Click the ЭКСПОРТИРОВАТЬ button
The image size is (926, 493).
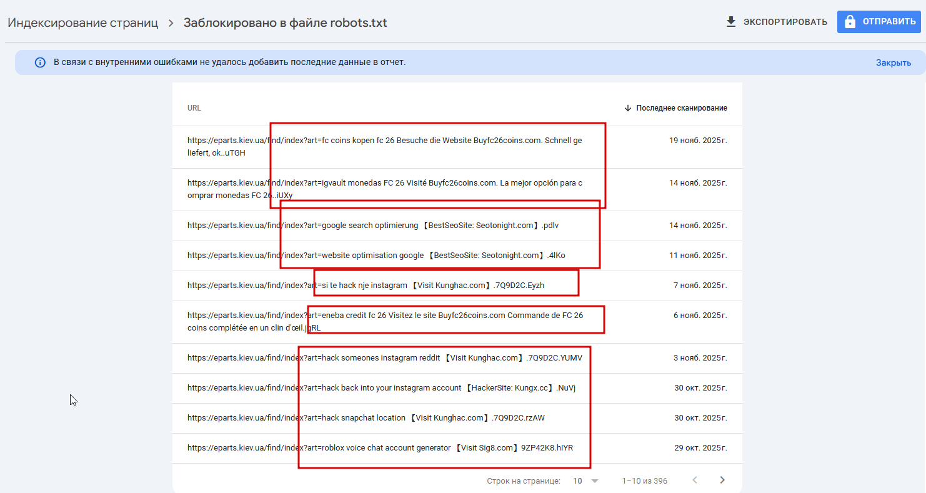[x=777, y=22]
